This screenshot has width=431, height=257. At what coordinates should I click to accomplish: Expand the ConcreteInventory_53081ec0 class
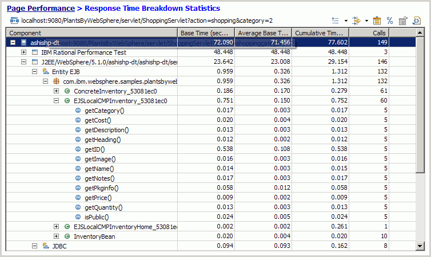point(56,91)
